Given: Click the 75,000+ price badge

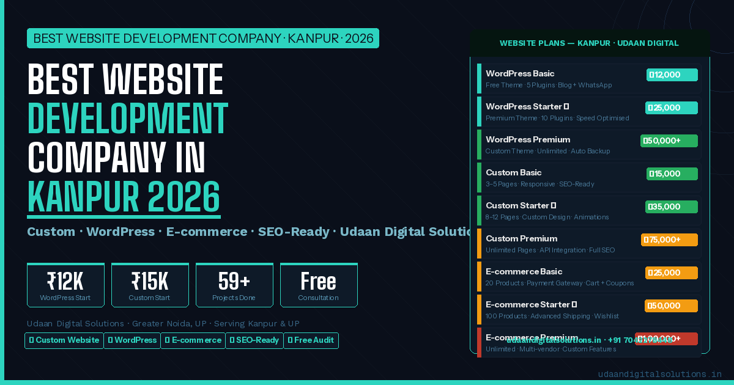Looking at the screenshot, I should pos(669,240).
